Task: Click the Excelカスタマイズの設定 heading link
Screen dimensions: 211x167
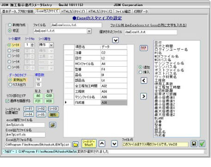Action: [x=97, y=18]
